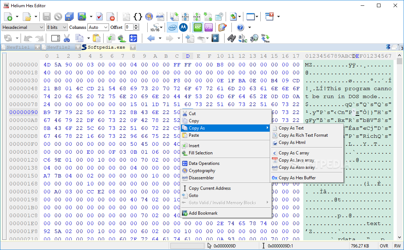Viewport: 404px width, 250px height.
Task: Increase Offset with the spinner up arrow
Action: pyautogui.click(x=136, y=26)
